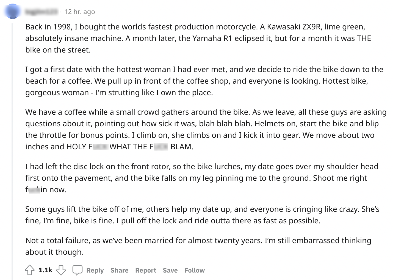Click the final 'Not a total failure' paragraph
393x280 pixels.
click(x=198, y=246)
